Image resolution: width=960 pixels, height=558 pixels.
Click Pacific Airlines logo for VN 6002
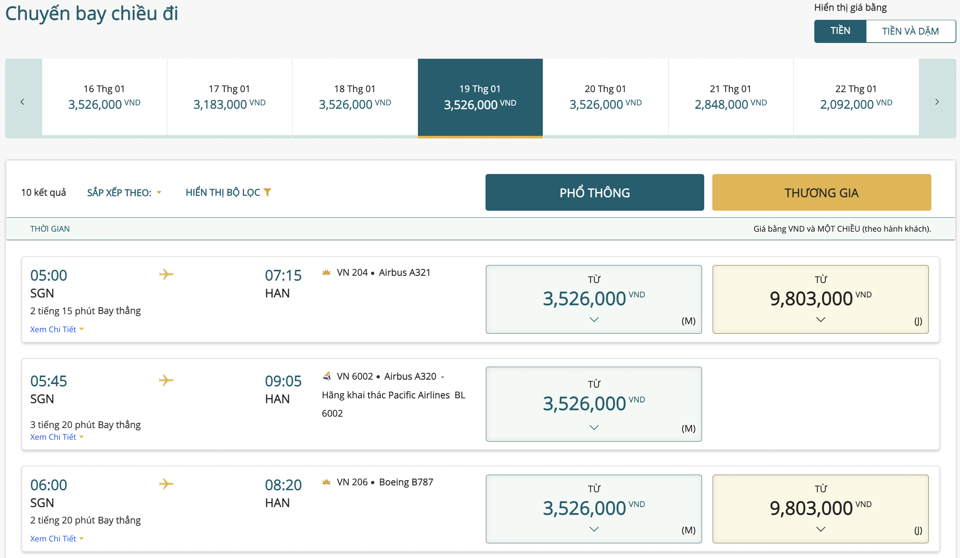327,376
